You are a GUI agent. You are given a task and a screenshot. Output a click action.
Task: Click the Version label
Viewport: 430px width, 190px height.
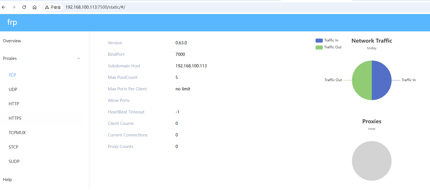[115, 43]
